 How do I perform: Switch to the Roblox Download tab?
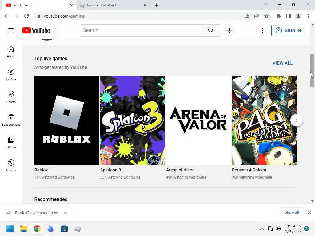pos(113,5)
